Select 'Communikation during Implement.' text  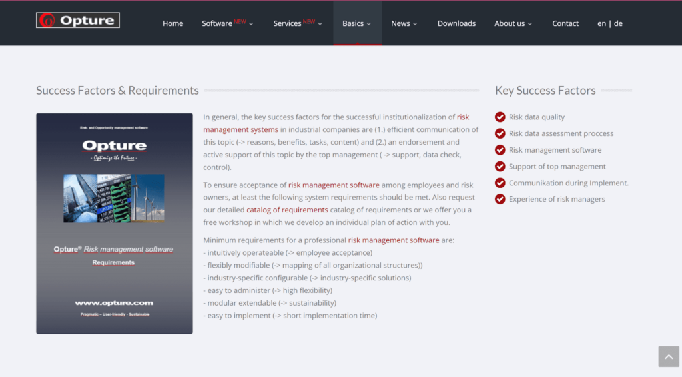569,183
